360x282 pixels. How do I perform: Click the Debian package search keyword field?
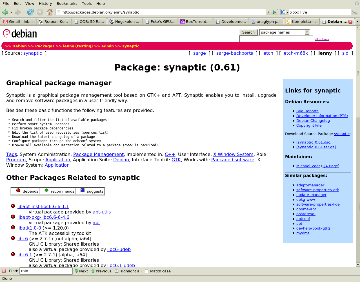click(x=276, y=39)
